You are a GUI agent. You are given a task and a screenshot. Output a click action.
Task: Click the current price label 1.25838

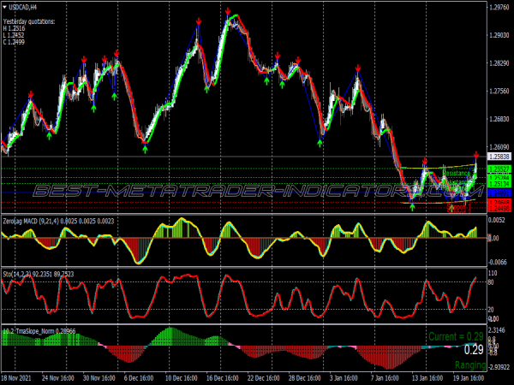pos(499,157)
